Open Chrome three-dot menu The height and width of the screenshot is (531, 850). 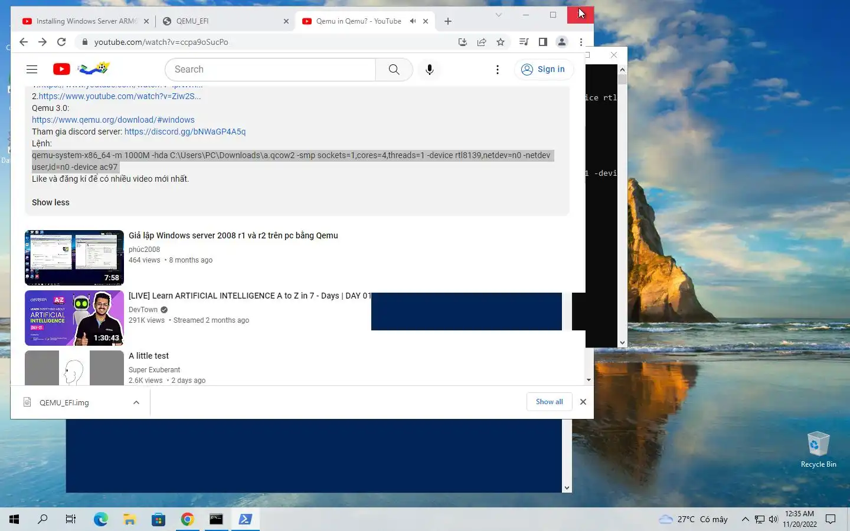581,42
